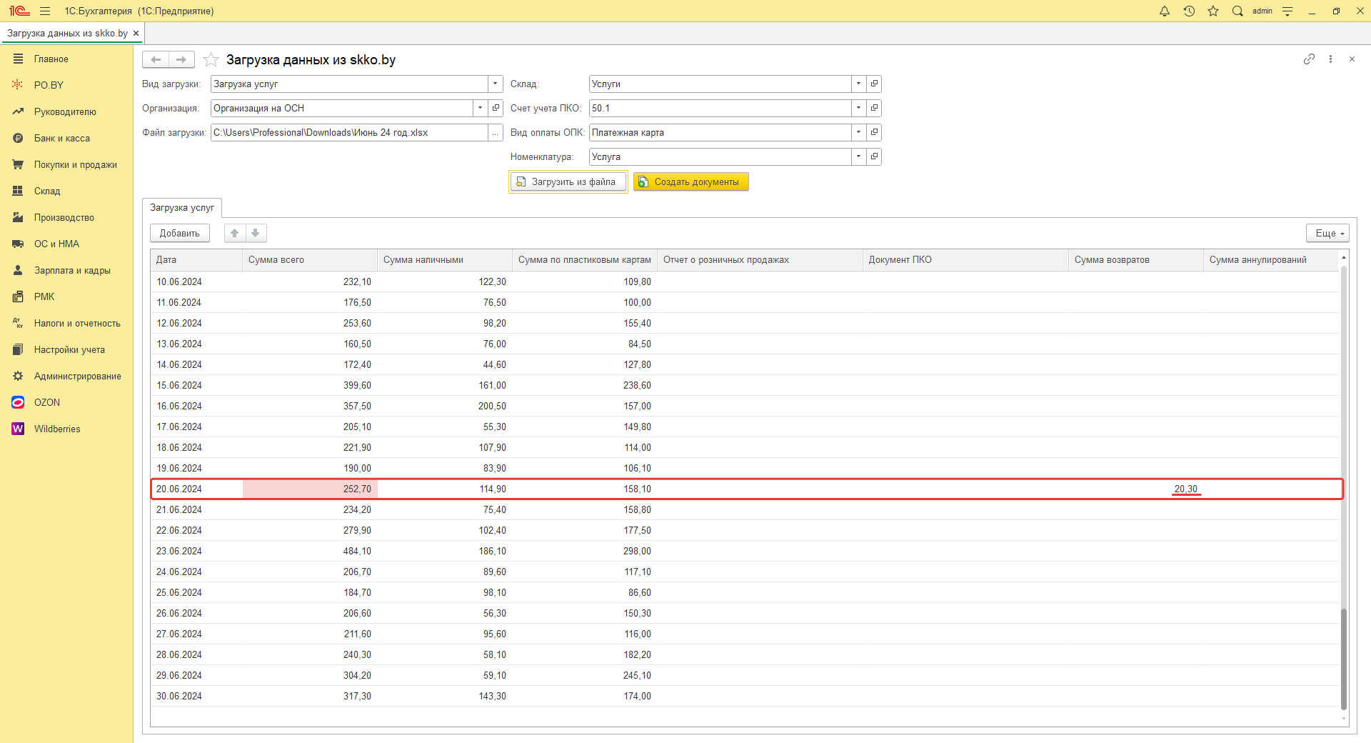Expand the Счет учета ПКО dropdown
1371x743 pixels.
858,108
